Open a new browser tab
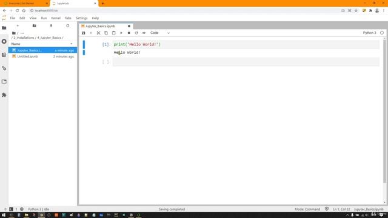Screen dimensions: 388x218 point(102,4)
